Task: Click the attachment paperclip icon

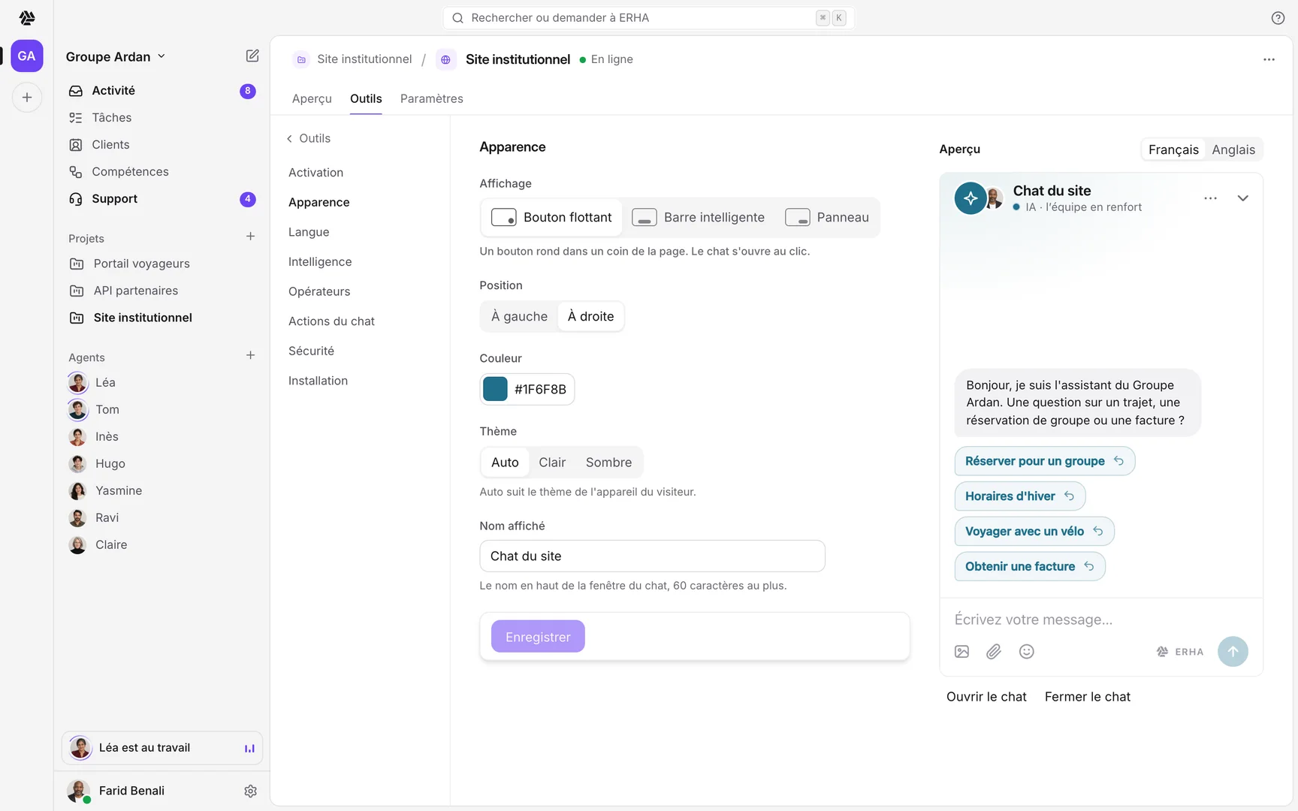Action: [x=994, y=652]
